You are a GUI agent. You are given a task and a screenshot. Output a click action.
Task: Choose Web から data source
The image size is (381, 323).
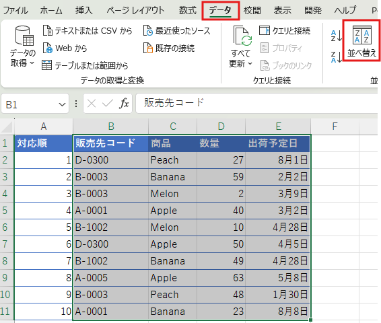65,48
